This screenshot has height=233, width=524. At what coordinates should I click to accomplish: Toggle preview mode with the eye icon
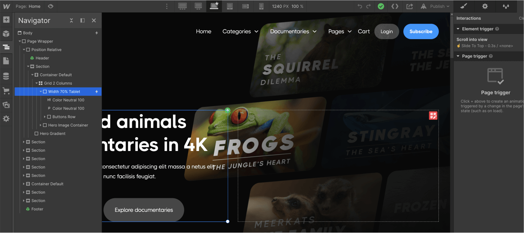[51, 6]
